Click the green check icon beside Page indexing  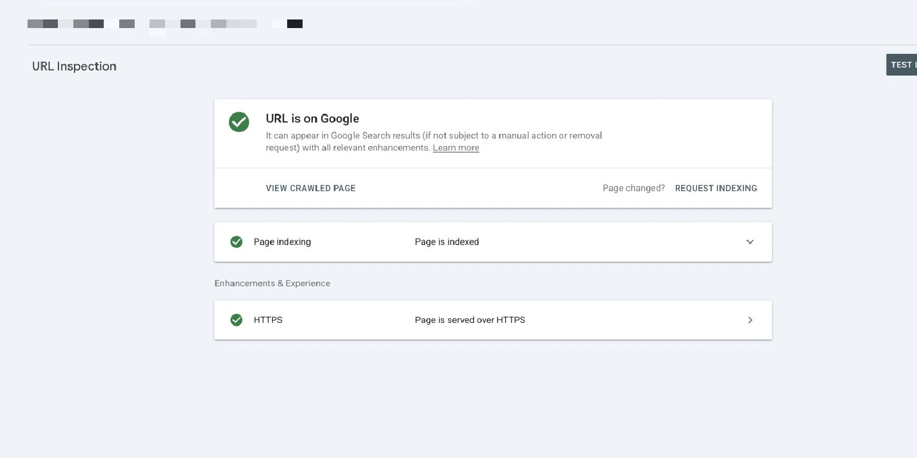236,242
